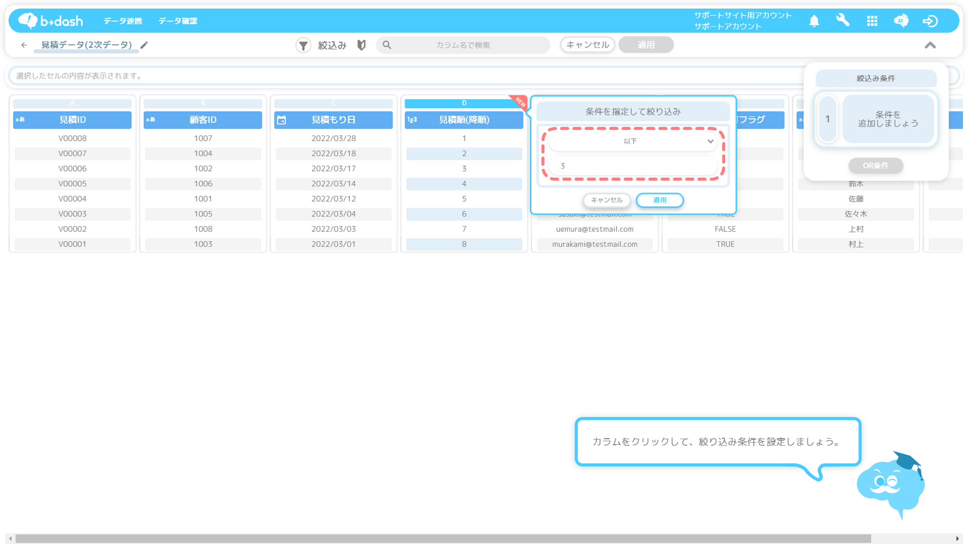
Task: Click the pencil edit name icon
Action: click(144, 45)
